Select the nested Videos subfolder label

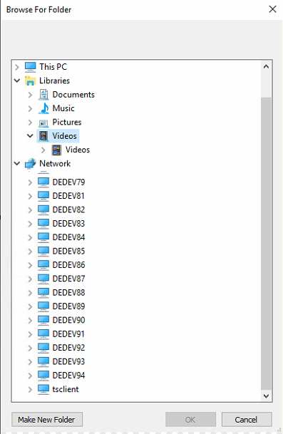pyautogui.click(x=78, y=150)
